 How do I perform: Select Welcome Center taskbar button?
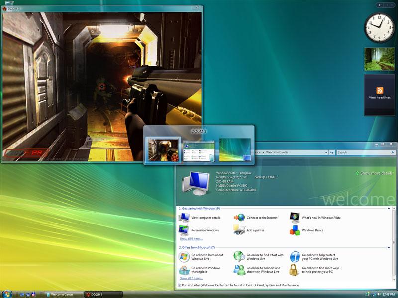(62, 294)
